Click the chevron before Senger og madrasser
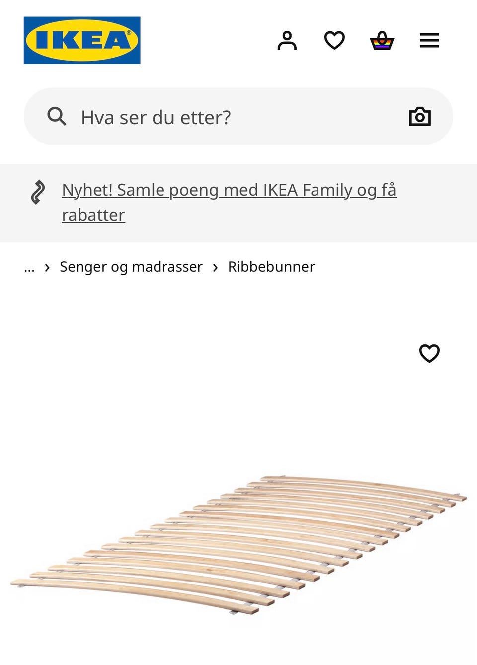Screen dimensions: 477x665 (x=47, y=267)
